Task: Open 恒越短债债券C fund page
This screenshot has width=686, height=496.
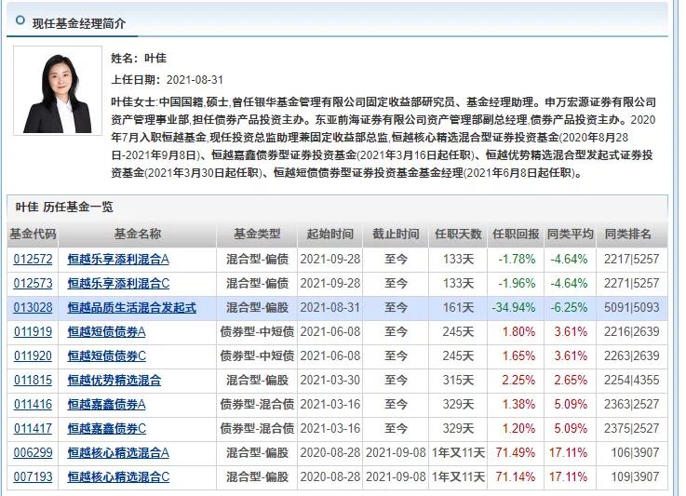Action: pos(106,356)
